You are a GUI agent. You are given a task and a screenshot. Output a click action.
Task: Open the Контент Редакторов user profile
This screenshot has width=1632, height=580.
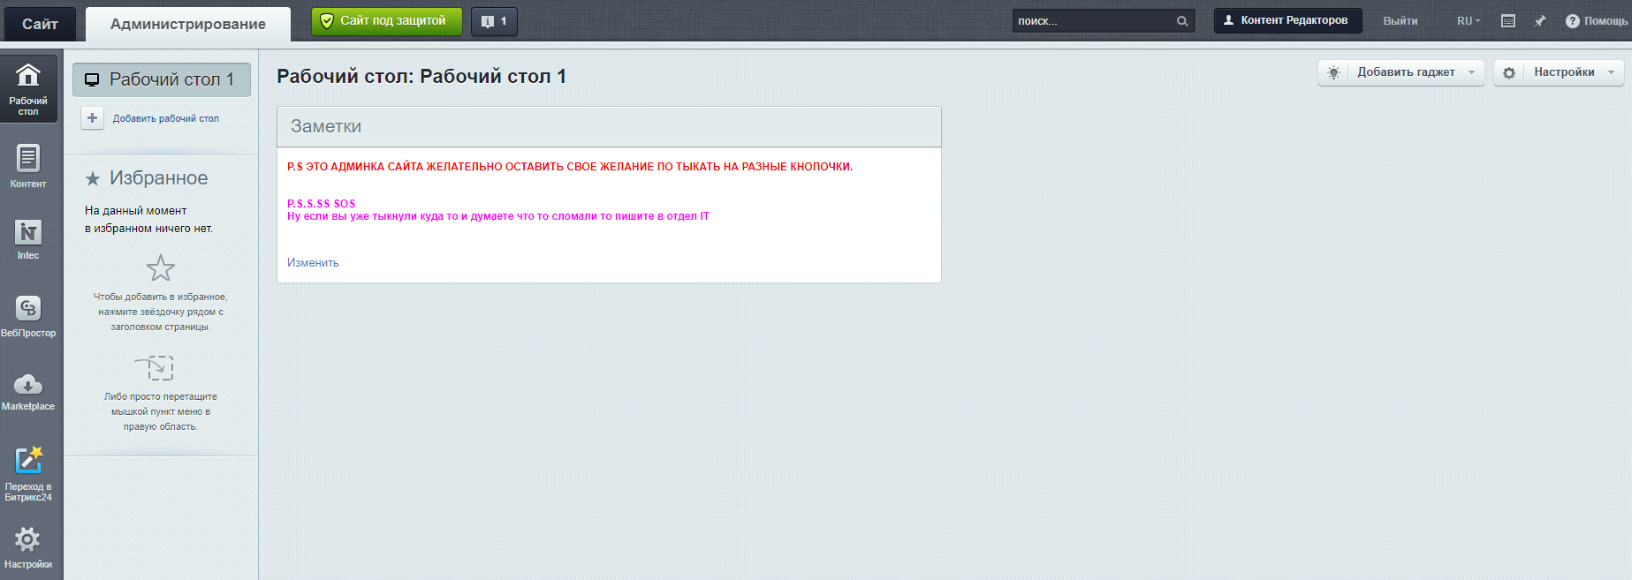point(1287,20)
